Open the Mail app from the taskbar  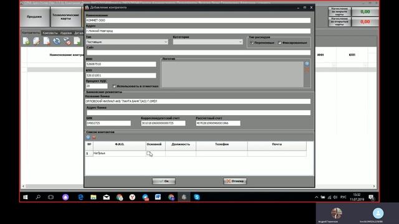(107, 197)
